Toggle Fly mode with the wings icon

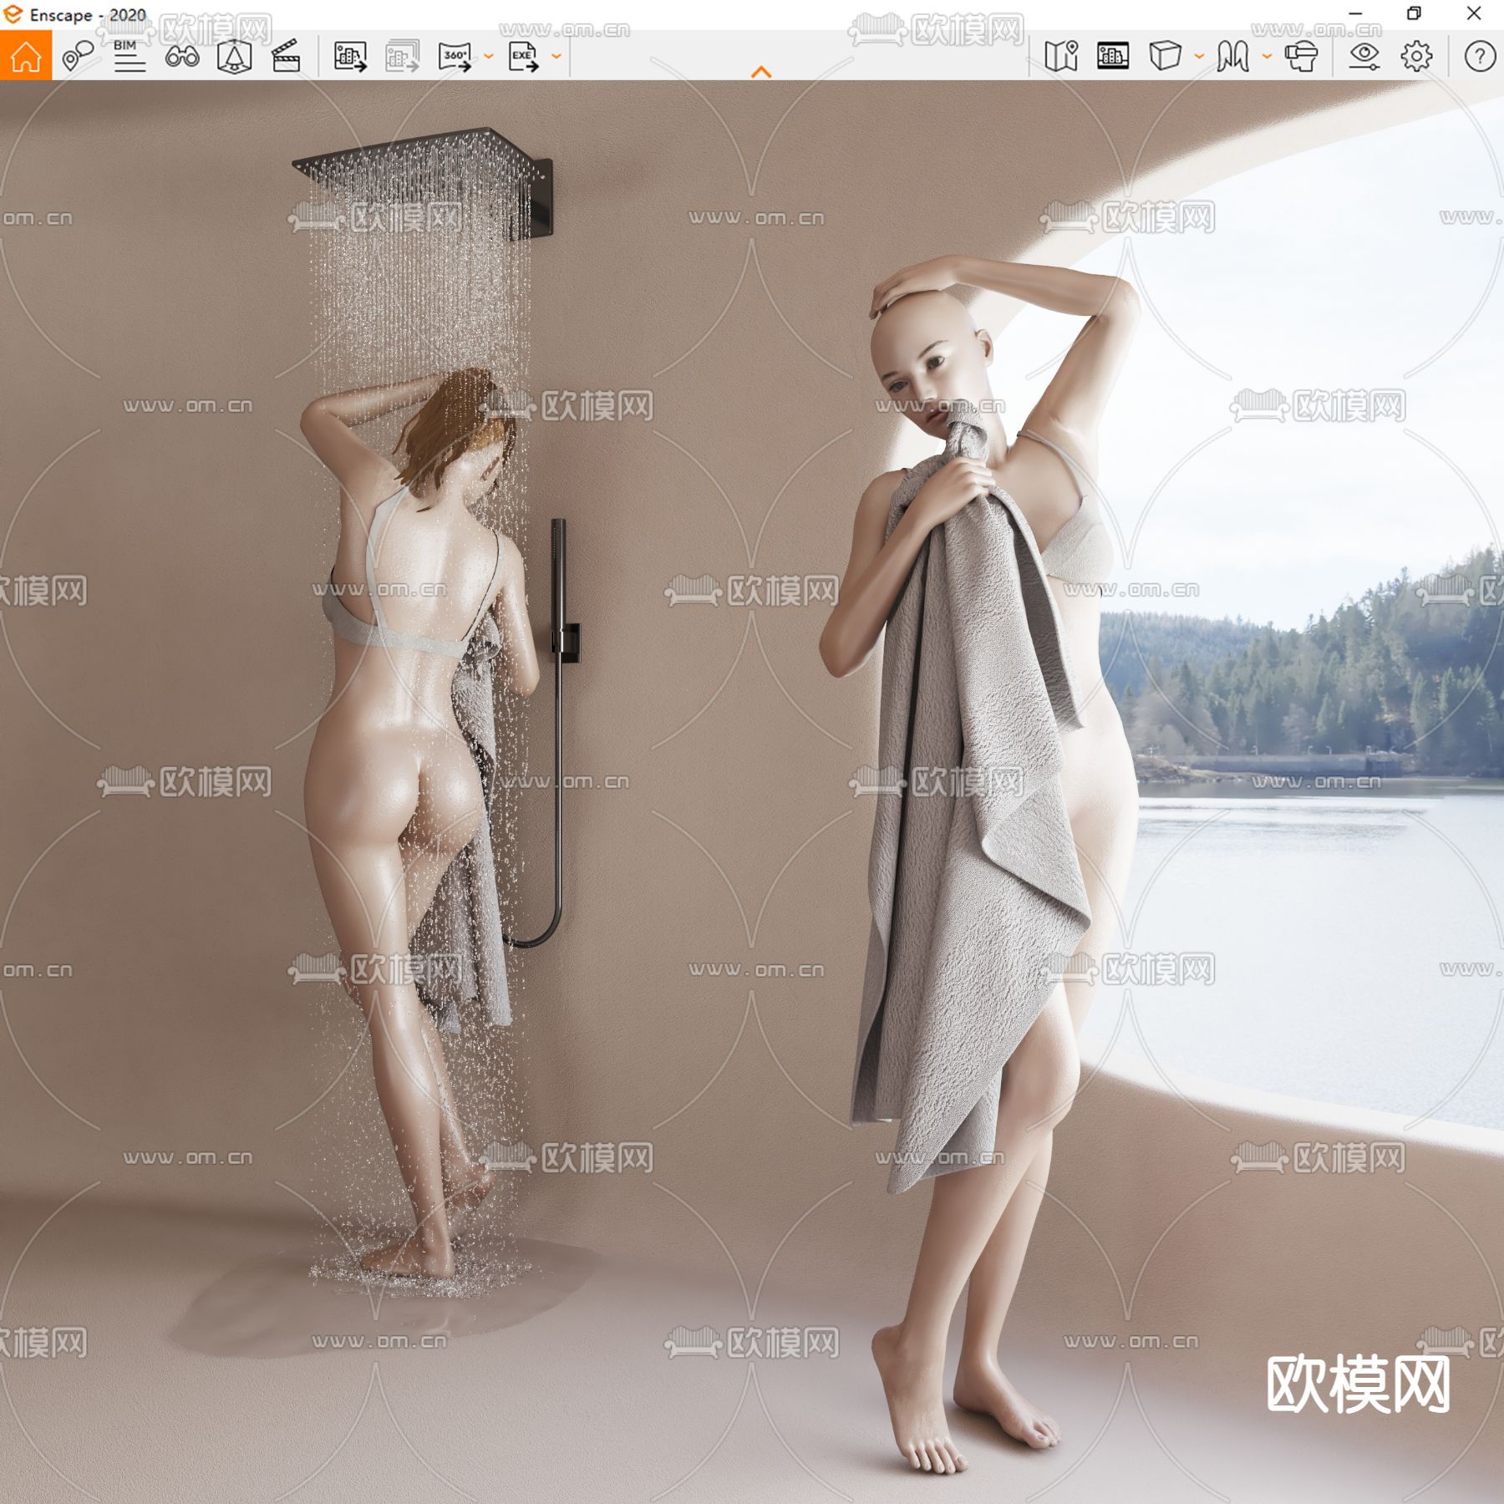point(1233,57)
